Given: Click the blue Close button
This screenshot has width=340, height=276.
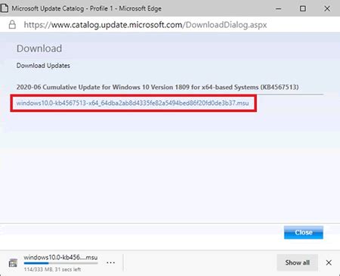Looking at the screenshot, I should 304,232.
